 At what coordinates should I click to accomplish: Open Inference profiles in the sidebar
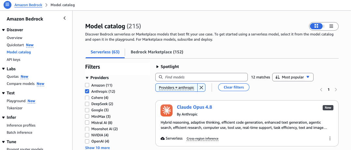pos(21,125)
